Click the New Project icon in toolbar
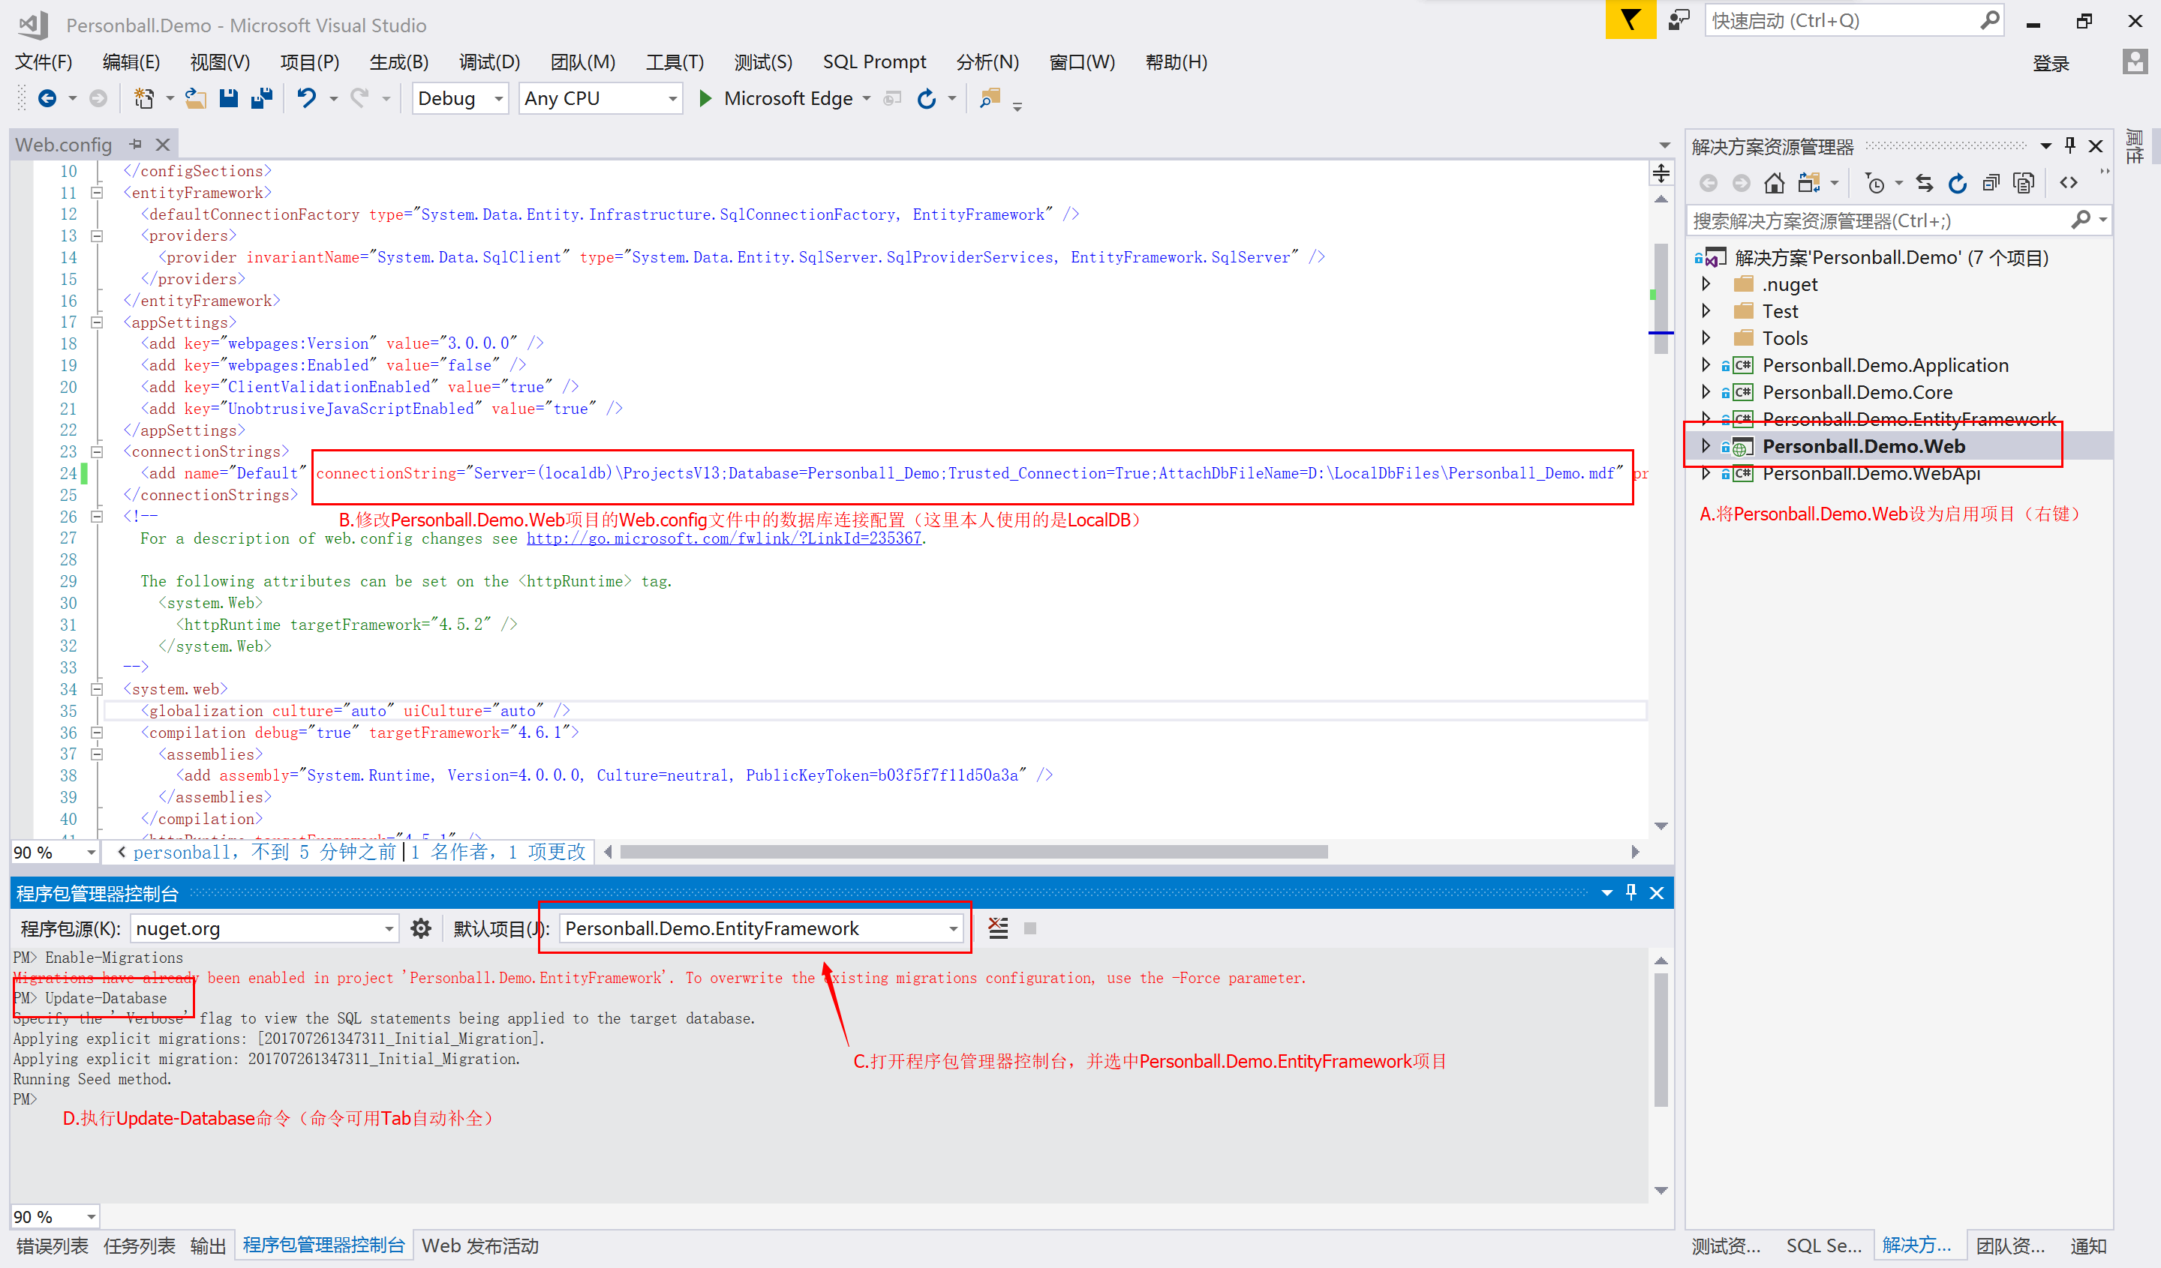 click(144, 98)
